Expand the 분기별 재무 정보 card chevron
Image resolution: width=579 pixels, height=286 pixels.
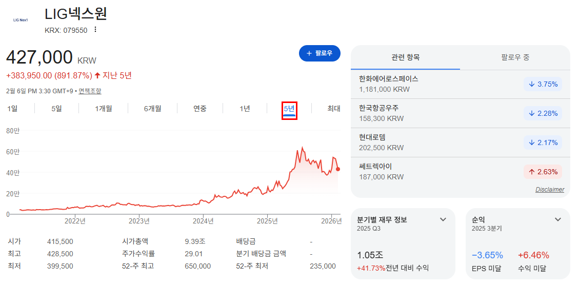pyautogui.click(x=443, y=219)
